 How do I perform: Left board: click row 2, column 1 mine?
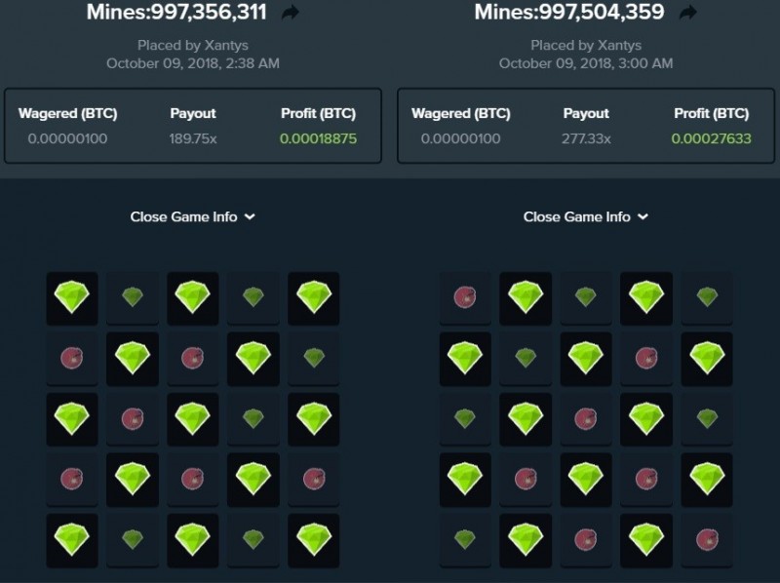(x=72, y=358)
